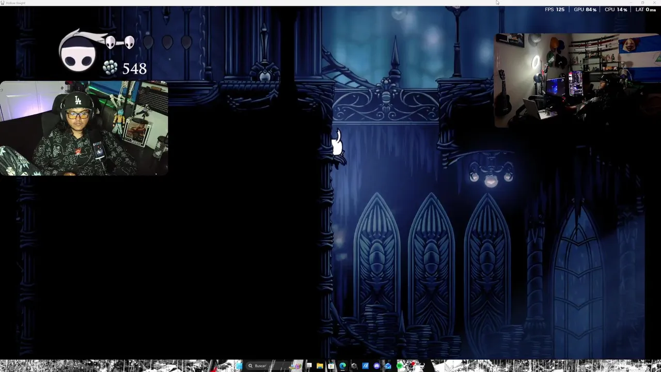Image resolution: width=661 pixels, height=372 pixels.
Task: Open Task View from the taskbar
Action: pos(309,366)
